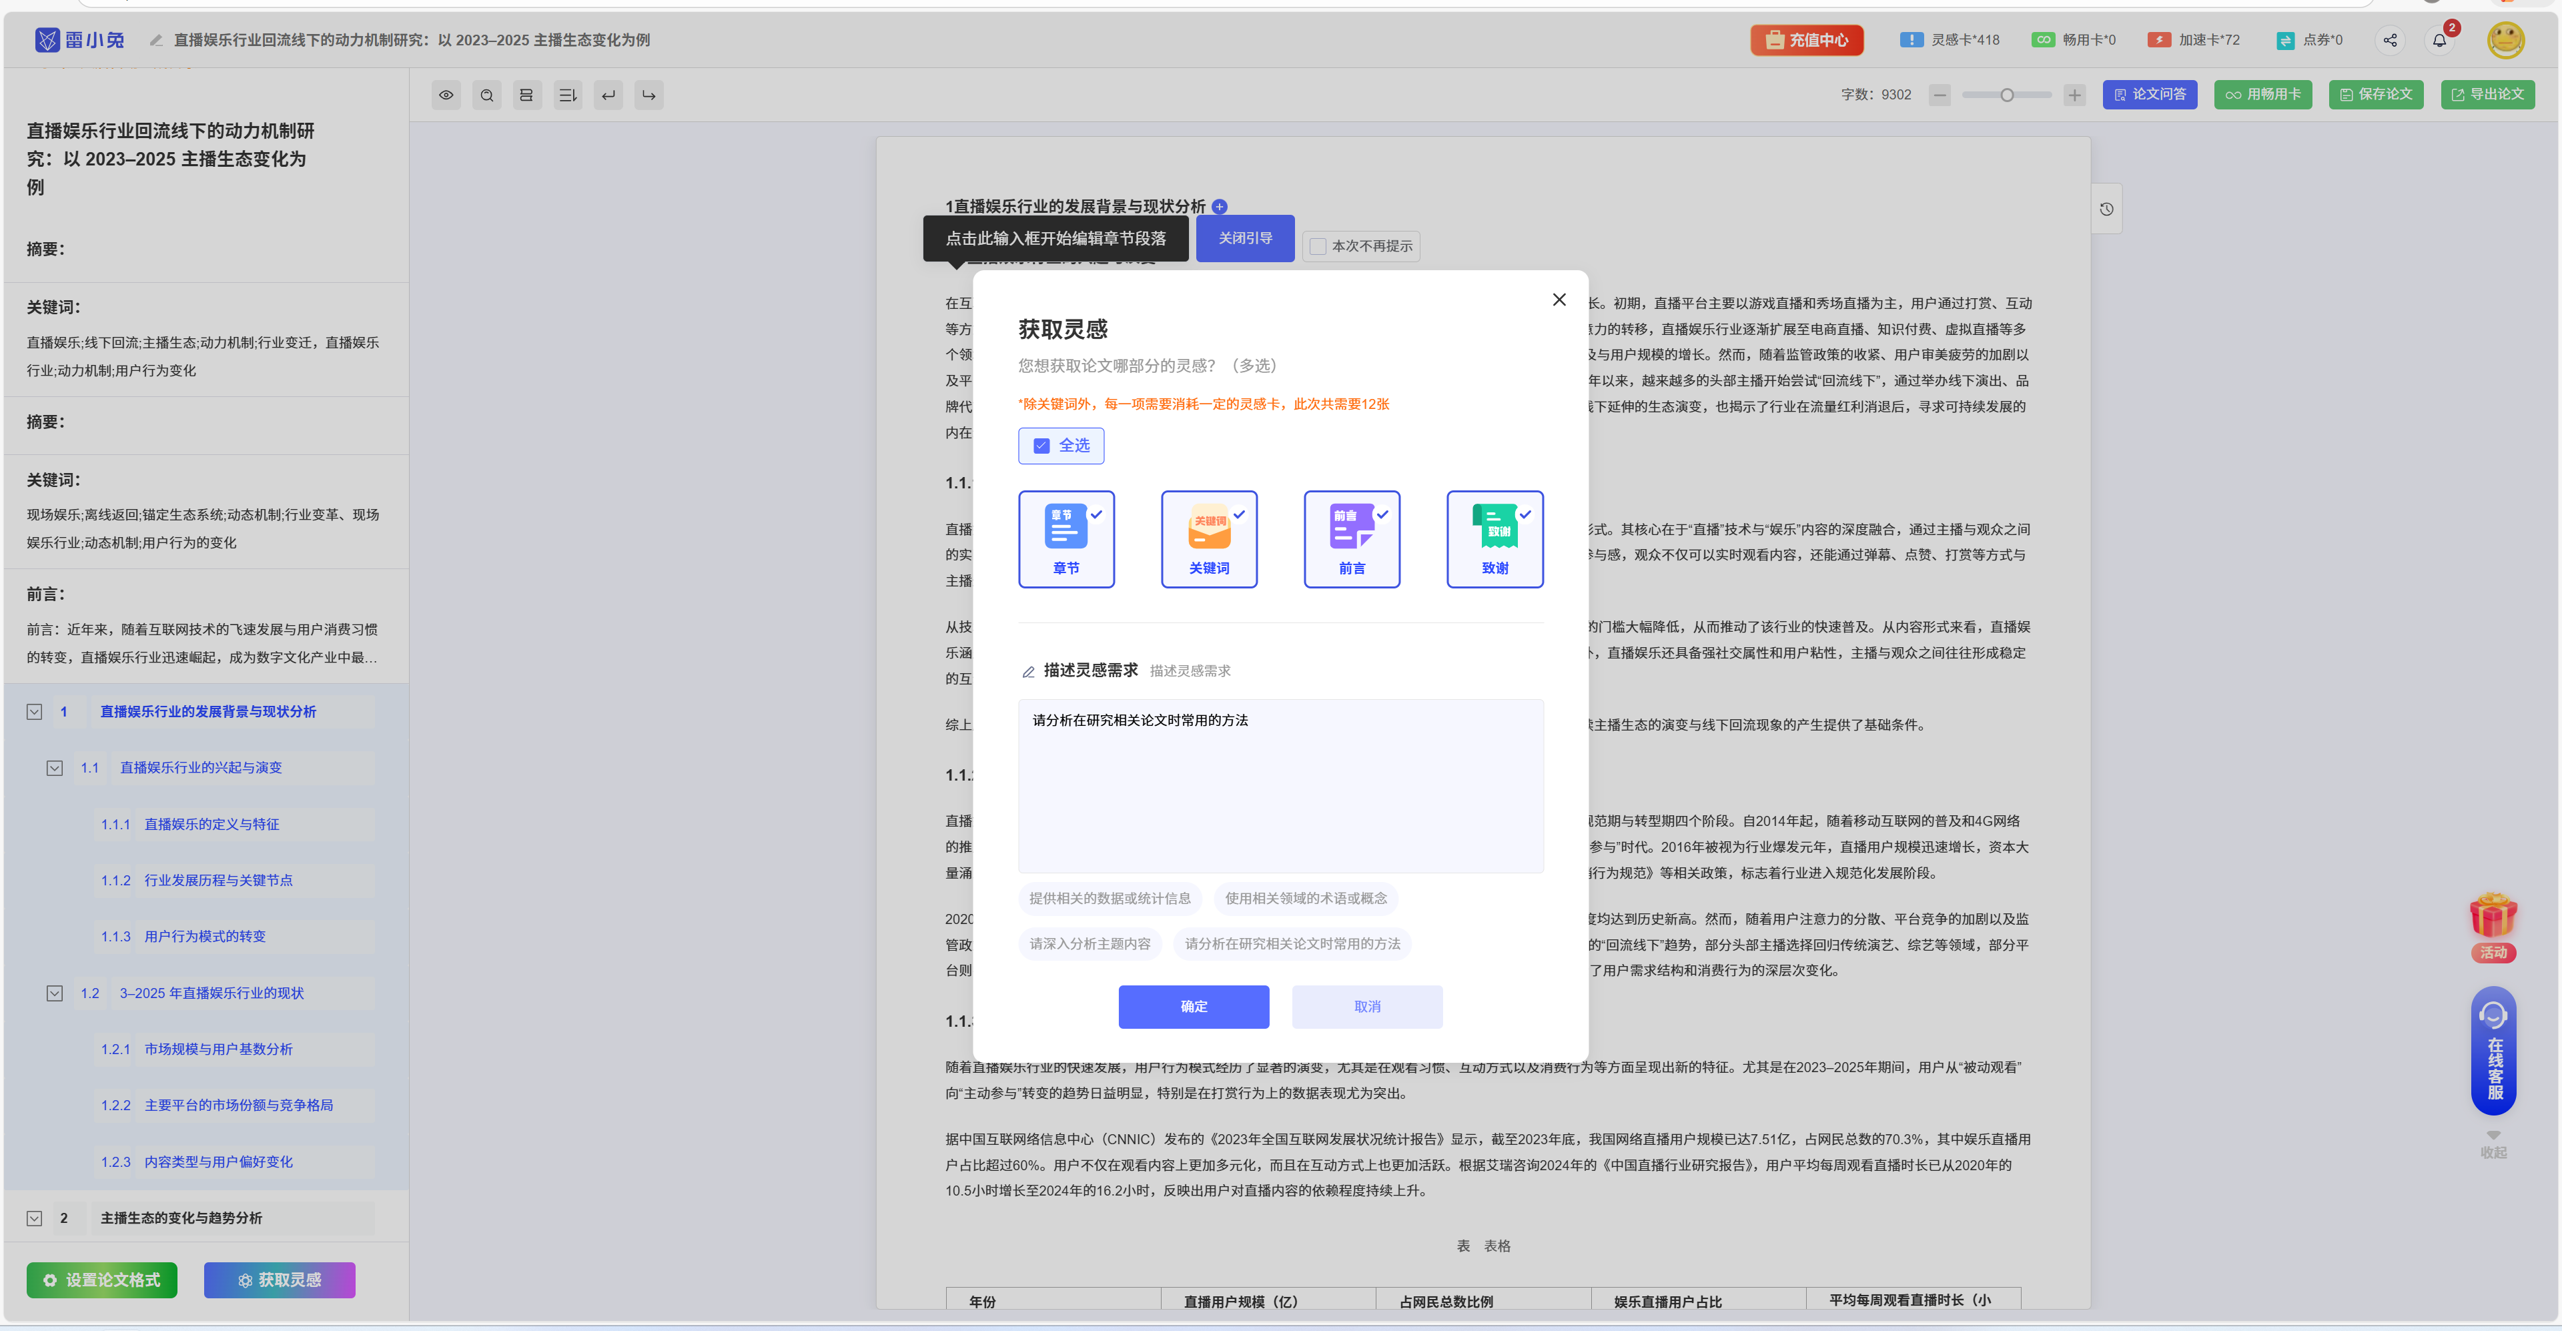Collapse section 1.1 in the outline
The image size is (2562, 1331).
click(x=55, y=768)
